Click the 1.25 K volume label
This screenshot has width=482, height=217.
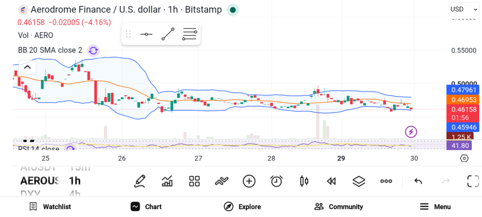(x=460, y=137)
